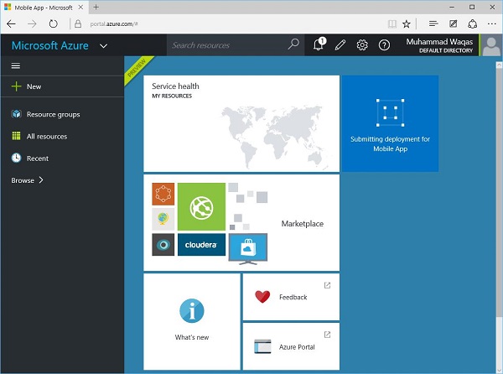503x374 pixels.
Task: Open the help question mark icon
Action: pos(384,45)
